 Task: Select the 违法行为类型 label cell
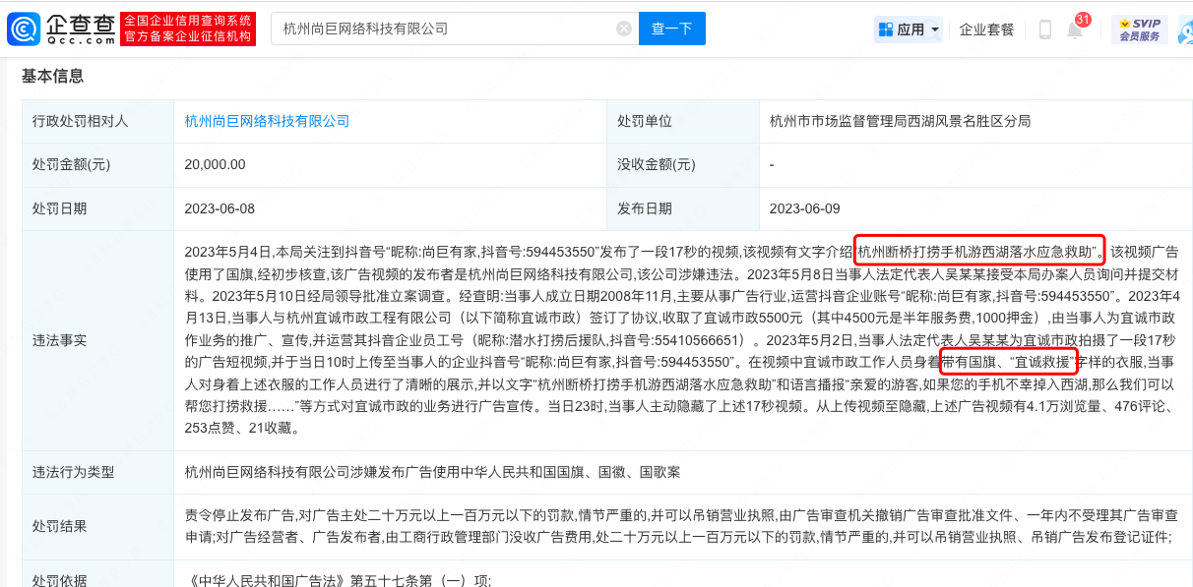(x=98, y=472)
